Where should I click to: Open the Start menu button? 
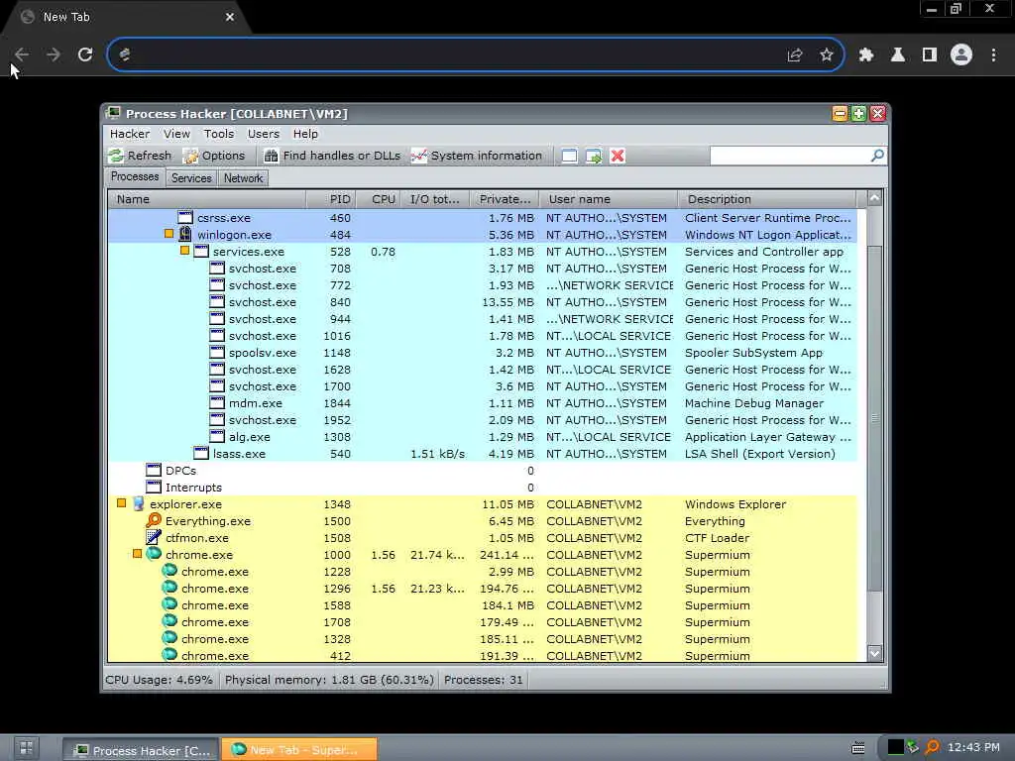(x=26, y=749)
